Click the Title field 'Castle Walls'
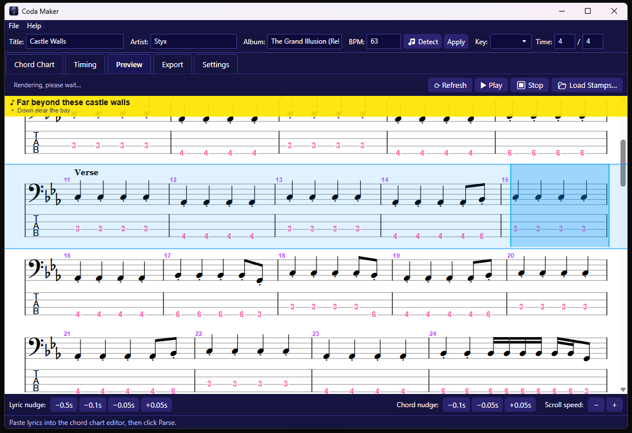The height and width of the screenshot is (433, 632). click(75, 41)
